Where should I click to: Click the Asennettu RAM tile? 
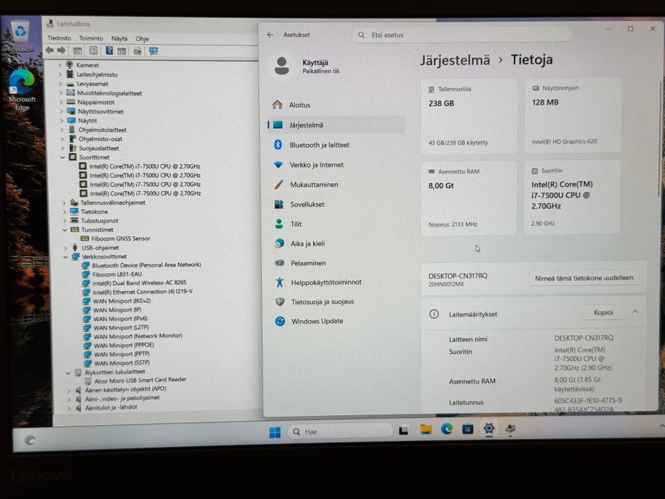469,198
